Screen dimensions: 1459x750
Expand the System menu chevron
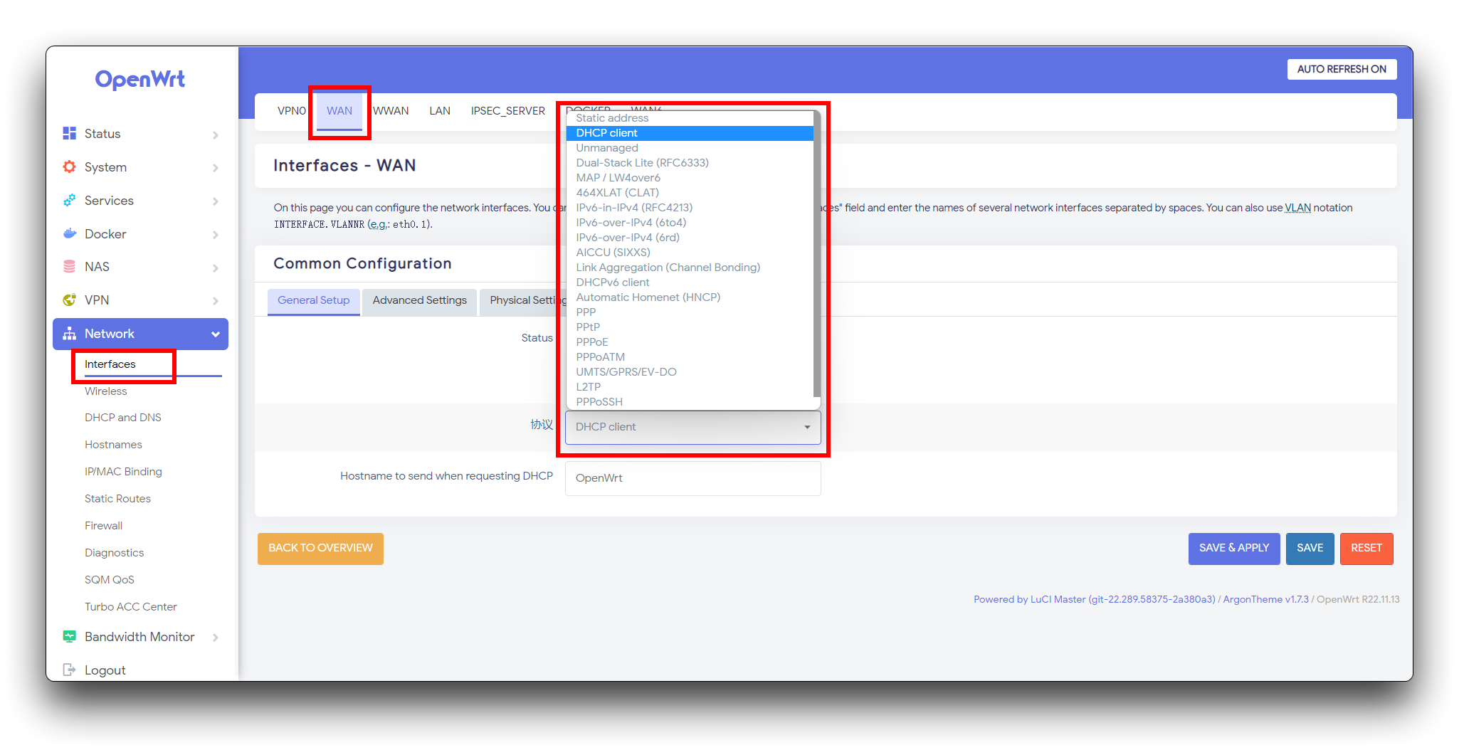(215, 168)
